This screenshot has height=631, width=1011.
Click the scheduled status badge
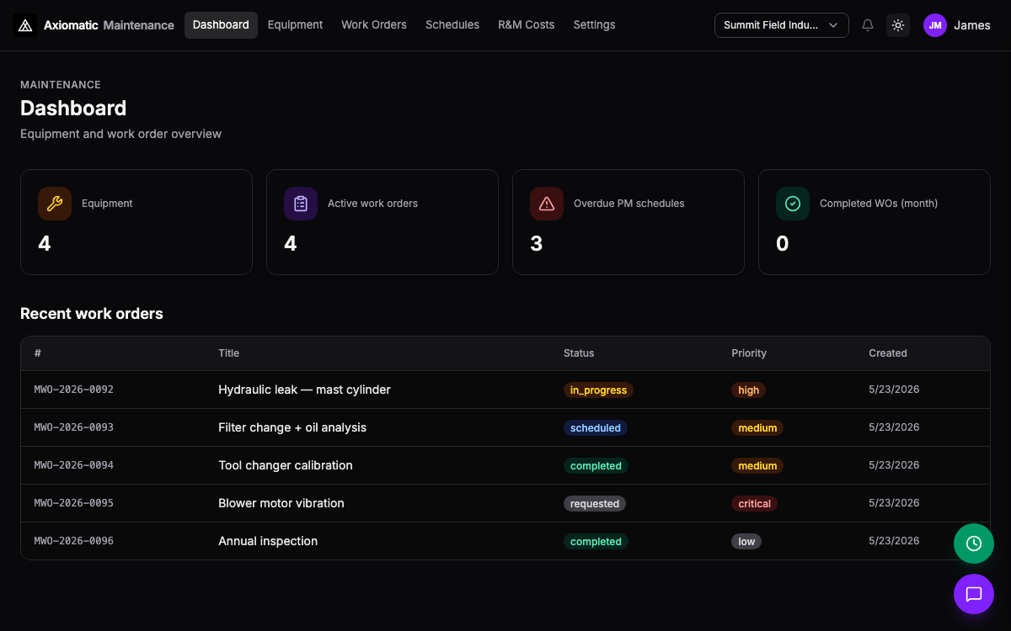[x=596, y=428]
